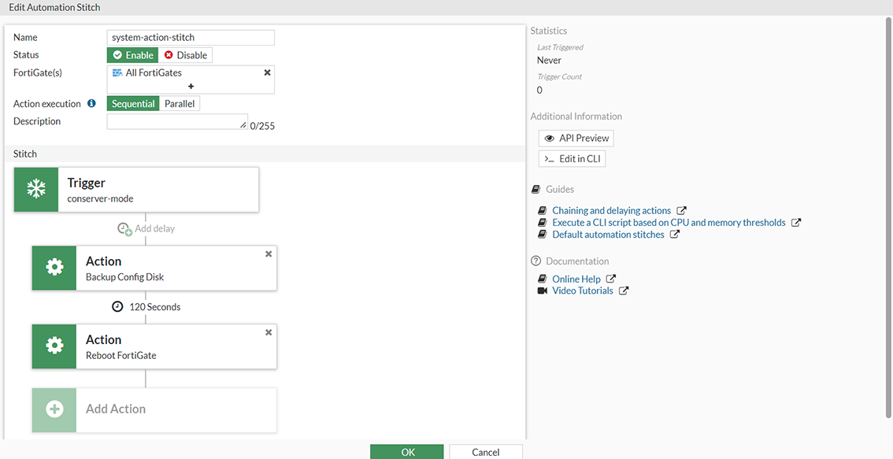Edit the 120 Seconds delay
This screenshot has width=893, height=459.
146,307
